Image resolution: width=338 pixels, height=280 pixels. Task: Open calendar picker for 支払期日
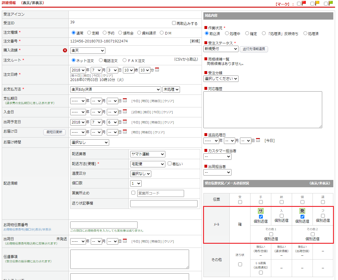point(125,100)
